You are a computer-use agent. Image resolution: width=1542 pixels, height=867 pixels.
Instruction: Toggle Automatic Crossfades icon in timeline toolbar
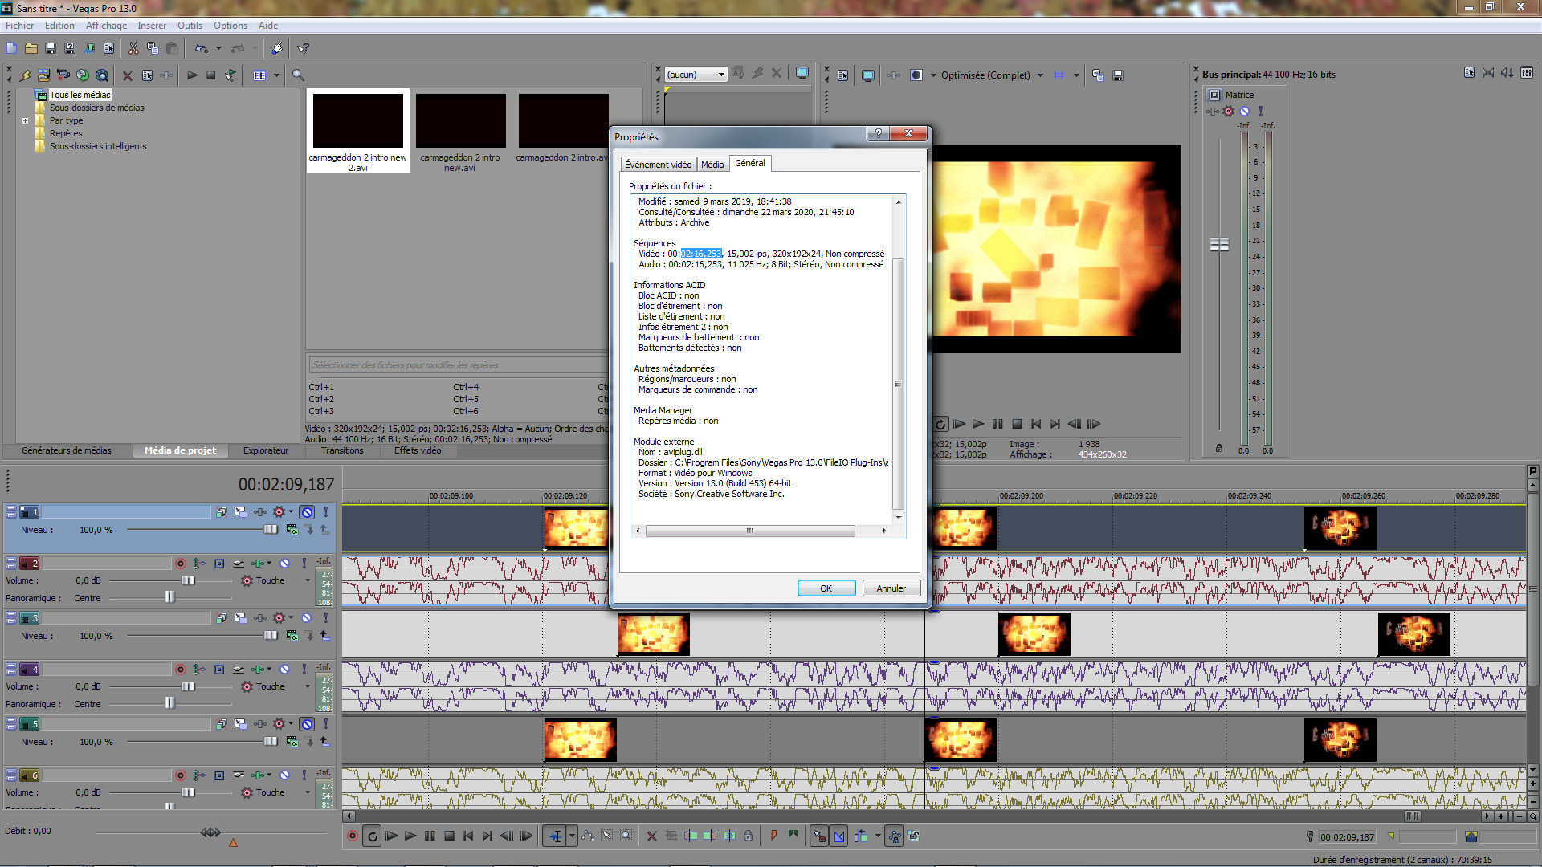839,836
